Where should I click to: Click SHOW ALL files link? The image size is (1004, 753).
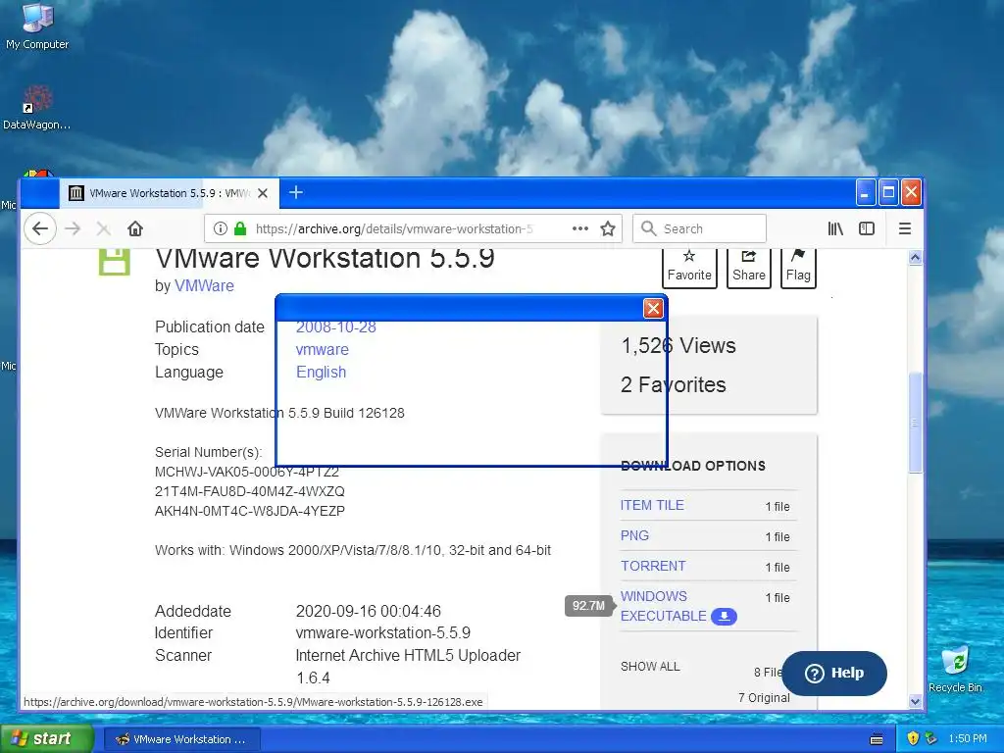[x=650, y=667]
